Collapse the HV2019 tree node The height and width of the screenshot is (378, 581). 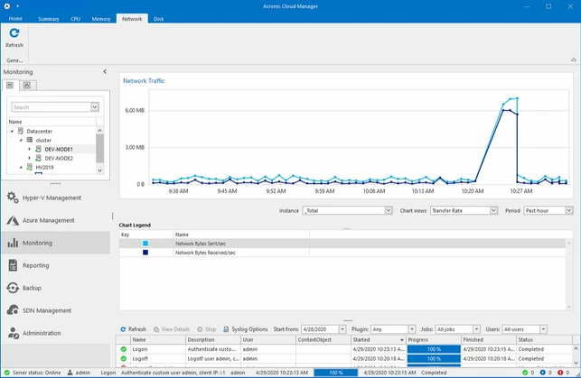(x=21, y=168)
